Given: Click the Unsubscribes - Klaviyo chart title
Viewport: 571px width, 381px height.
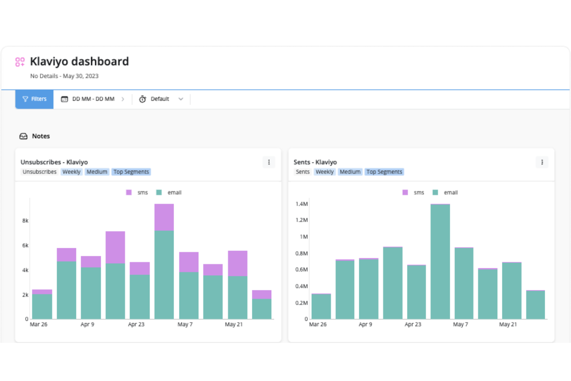Looking at the screenshot, I should pyautogui.click(x=54, y=162).
